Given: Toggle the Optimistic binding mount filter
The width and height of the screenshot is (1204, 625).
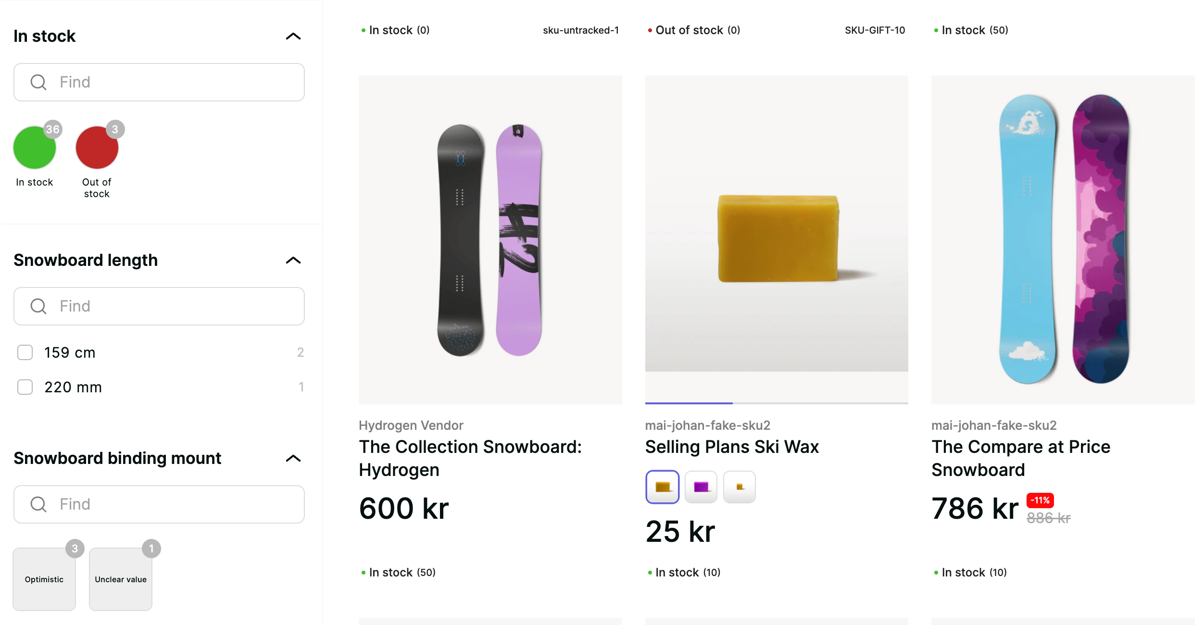Looking at the screenshot, I should pyautogui.click(x=44, y=579).
